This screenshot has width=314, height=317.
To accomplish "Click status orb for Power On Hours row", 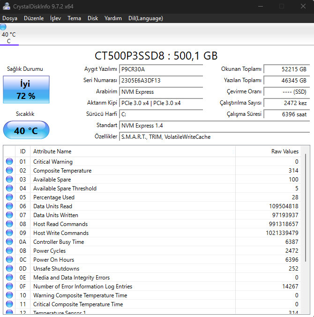I will (9, 259).
